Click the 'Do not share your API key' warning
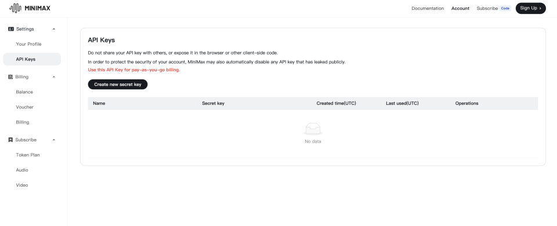The height and width of the screenshot is (226, 557). [183, 53]
